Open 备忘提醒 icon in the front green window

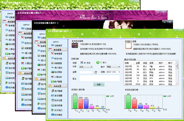pos(53,96)
